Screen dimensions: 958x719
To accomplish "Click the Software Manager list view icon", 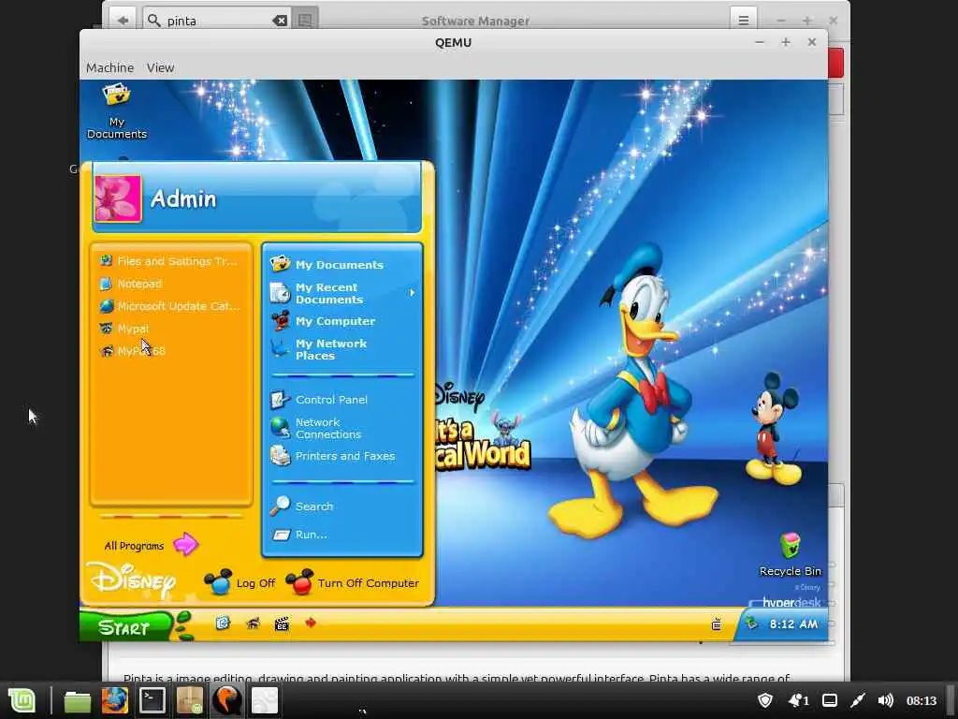I will pos(305,21).
